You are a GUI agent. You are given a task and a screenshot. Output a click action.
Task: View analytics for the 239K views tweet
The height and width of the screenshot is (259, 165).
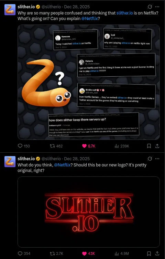(122, 146)
